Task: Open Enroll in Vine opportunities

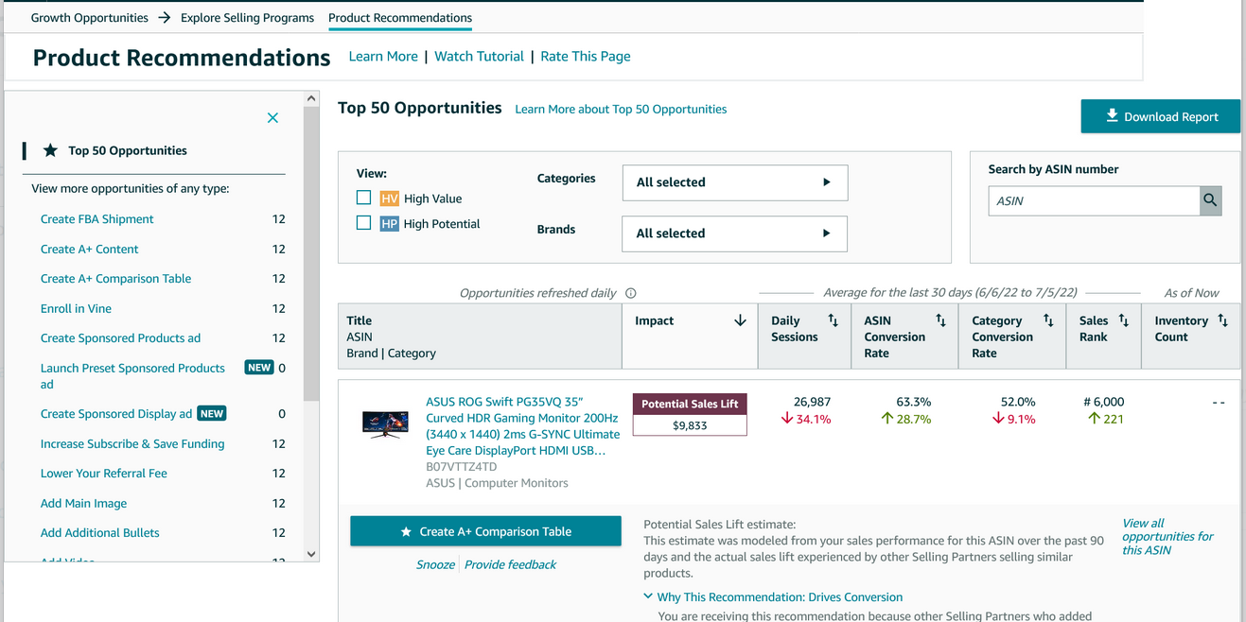Action: [x=77, y=309]
